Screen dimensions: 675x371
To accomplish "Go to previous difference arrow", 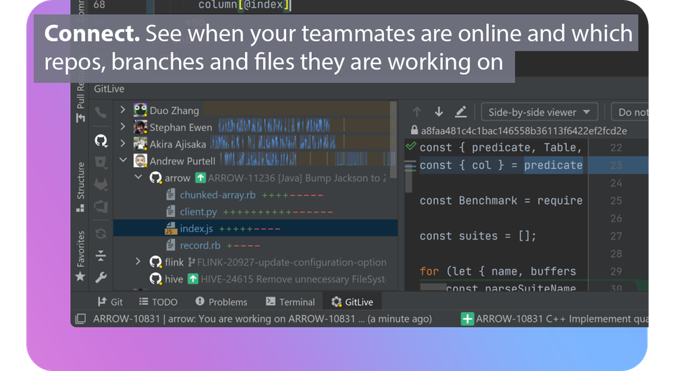I will [x=416, y=112].
